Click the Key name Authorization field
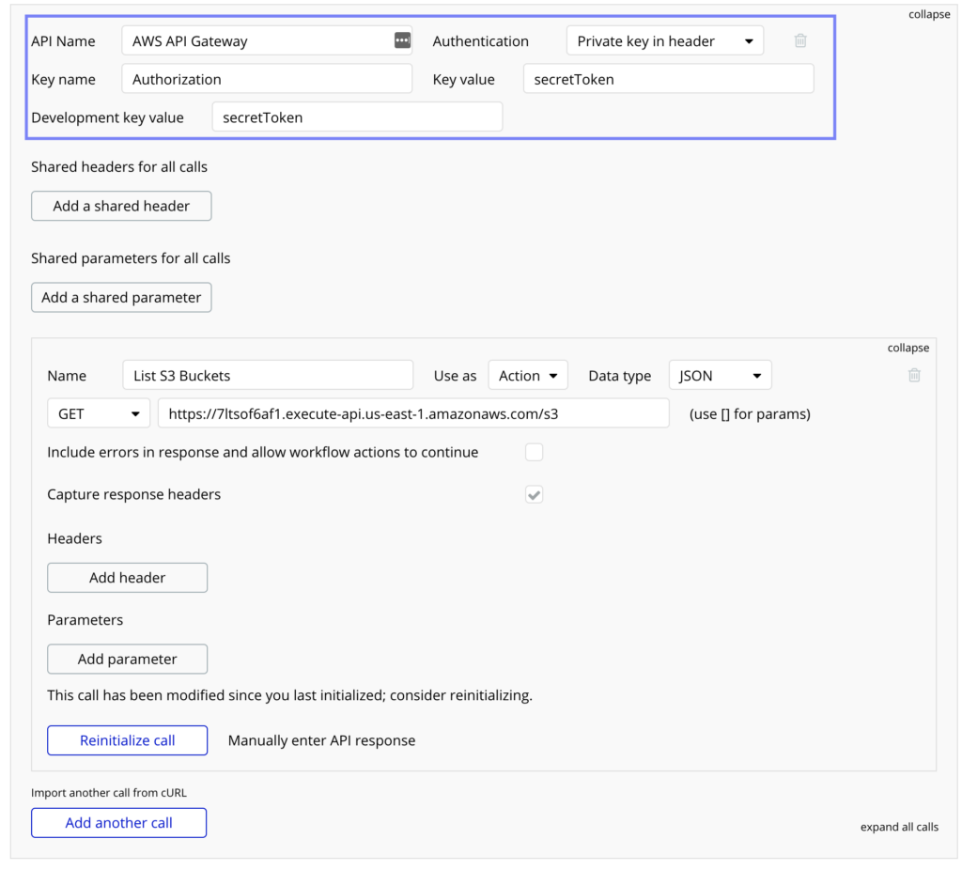 pos(267,79)
